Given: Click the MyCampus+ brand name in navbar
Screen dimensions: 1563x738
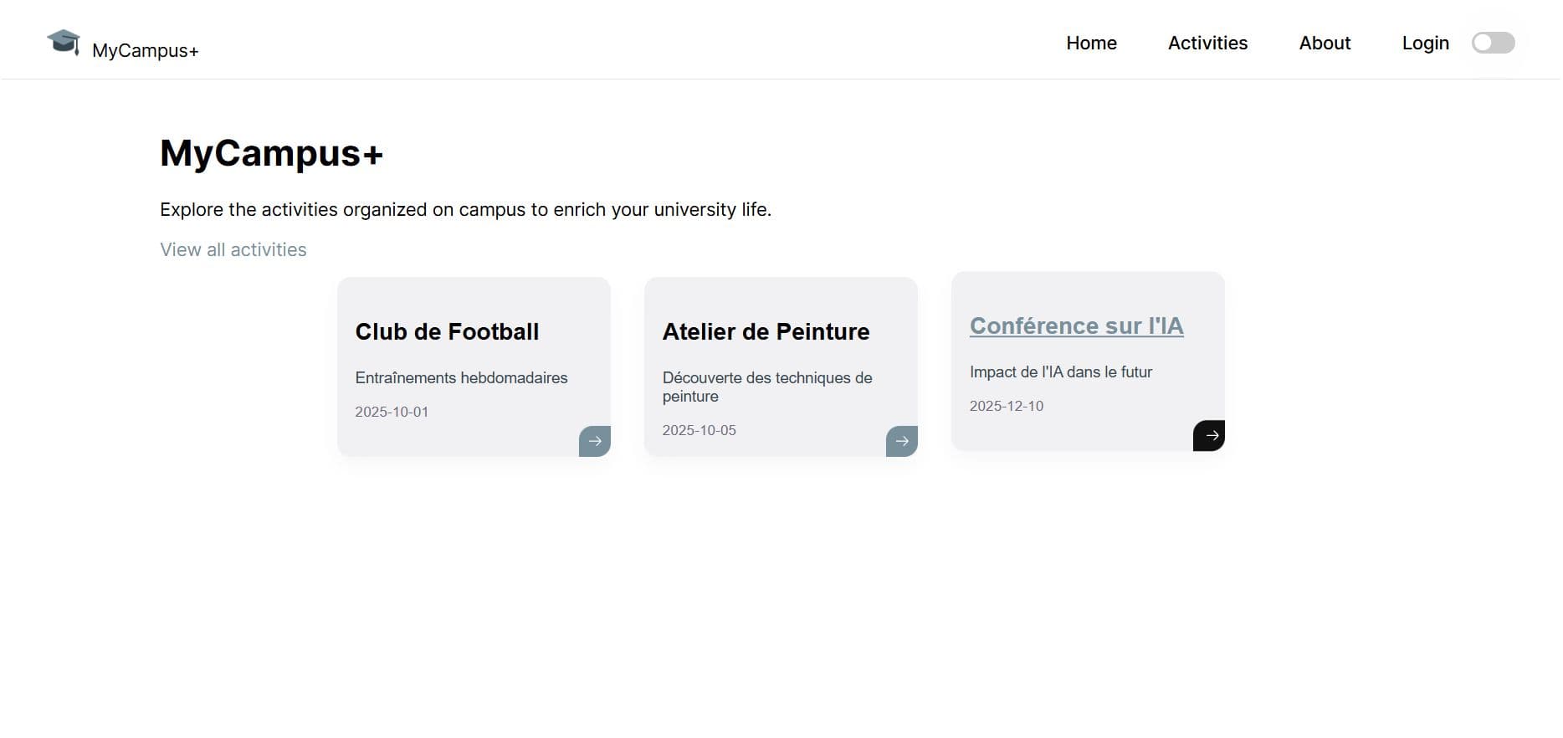Looking at the screenshot, I should tap(146, 50).
